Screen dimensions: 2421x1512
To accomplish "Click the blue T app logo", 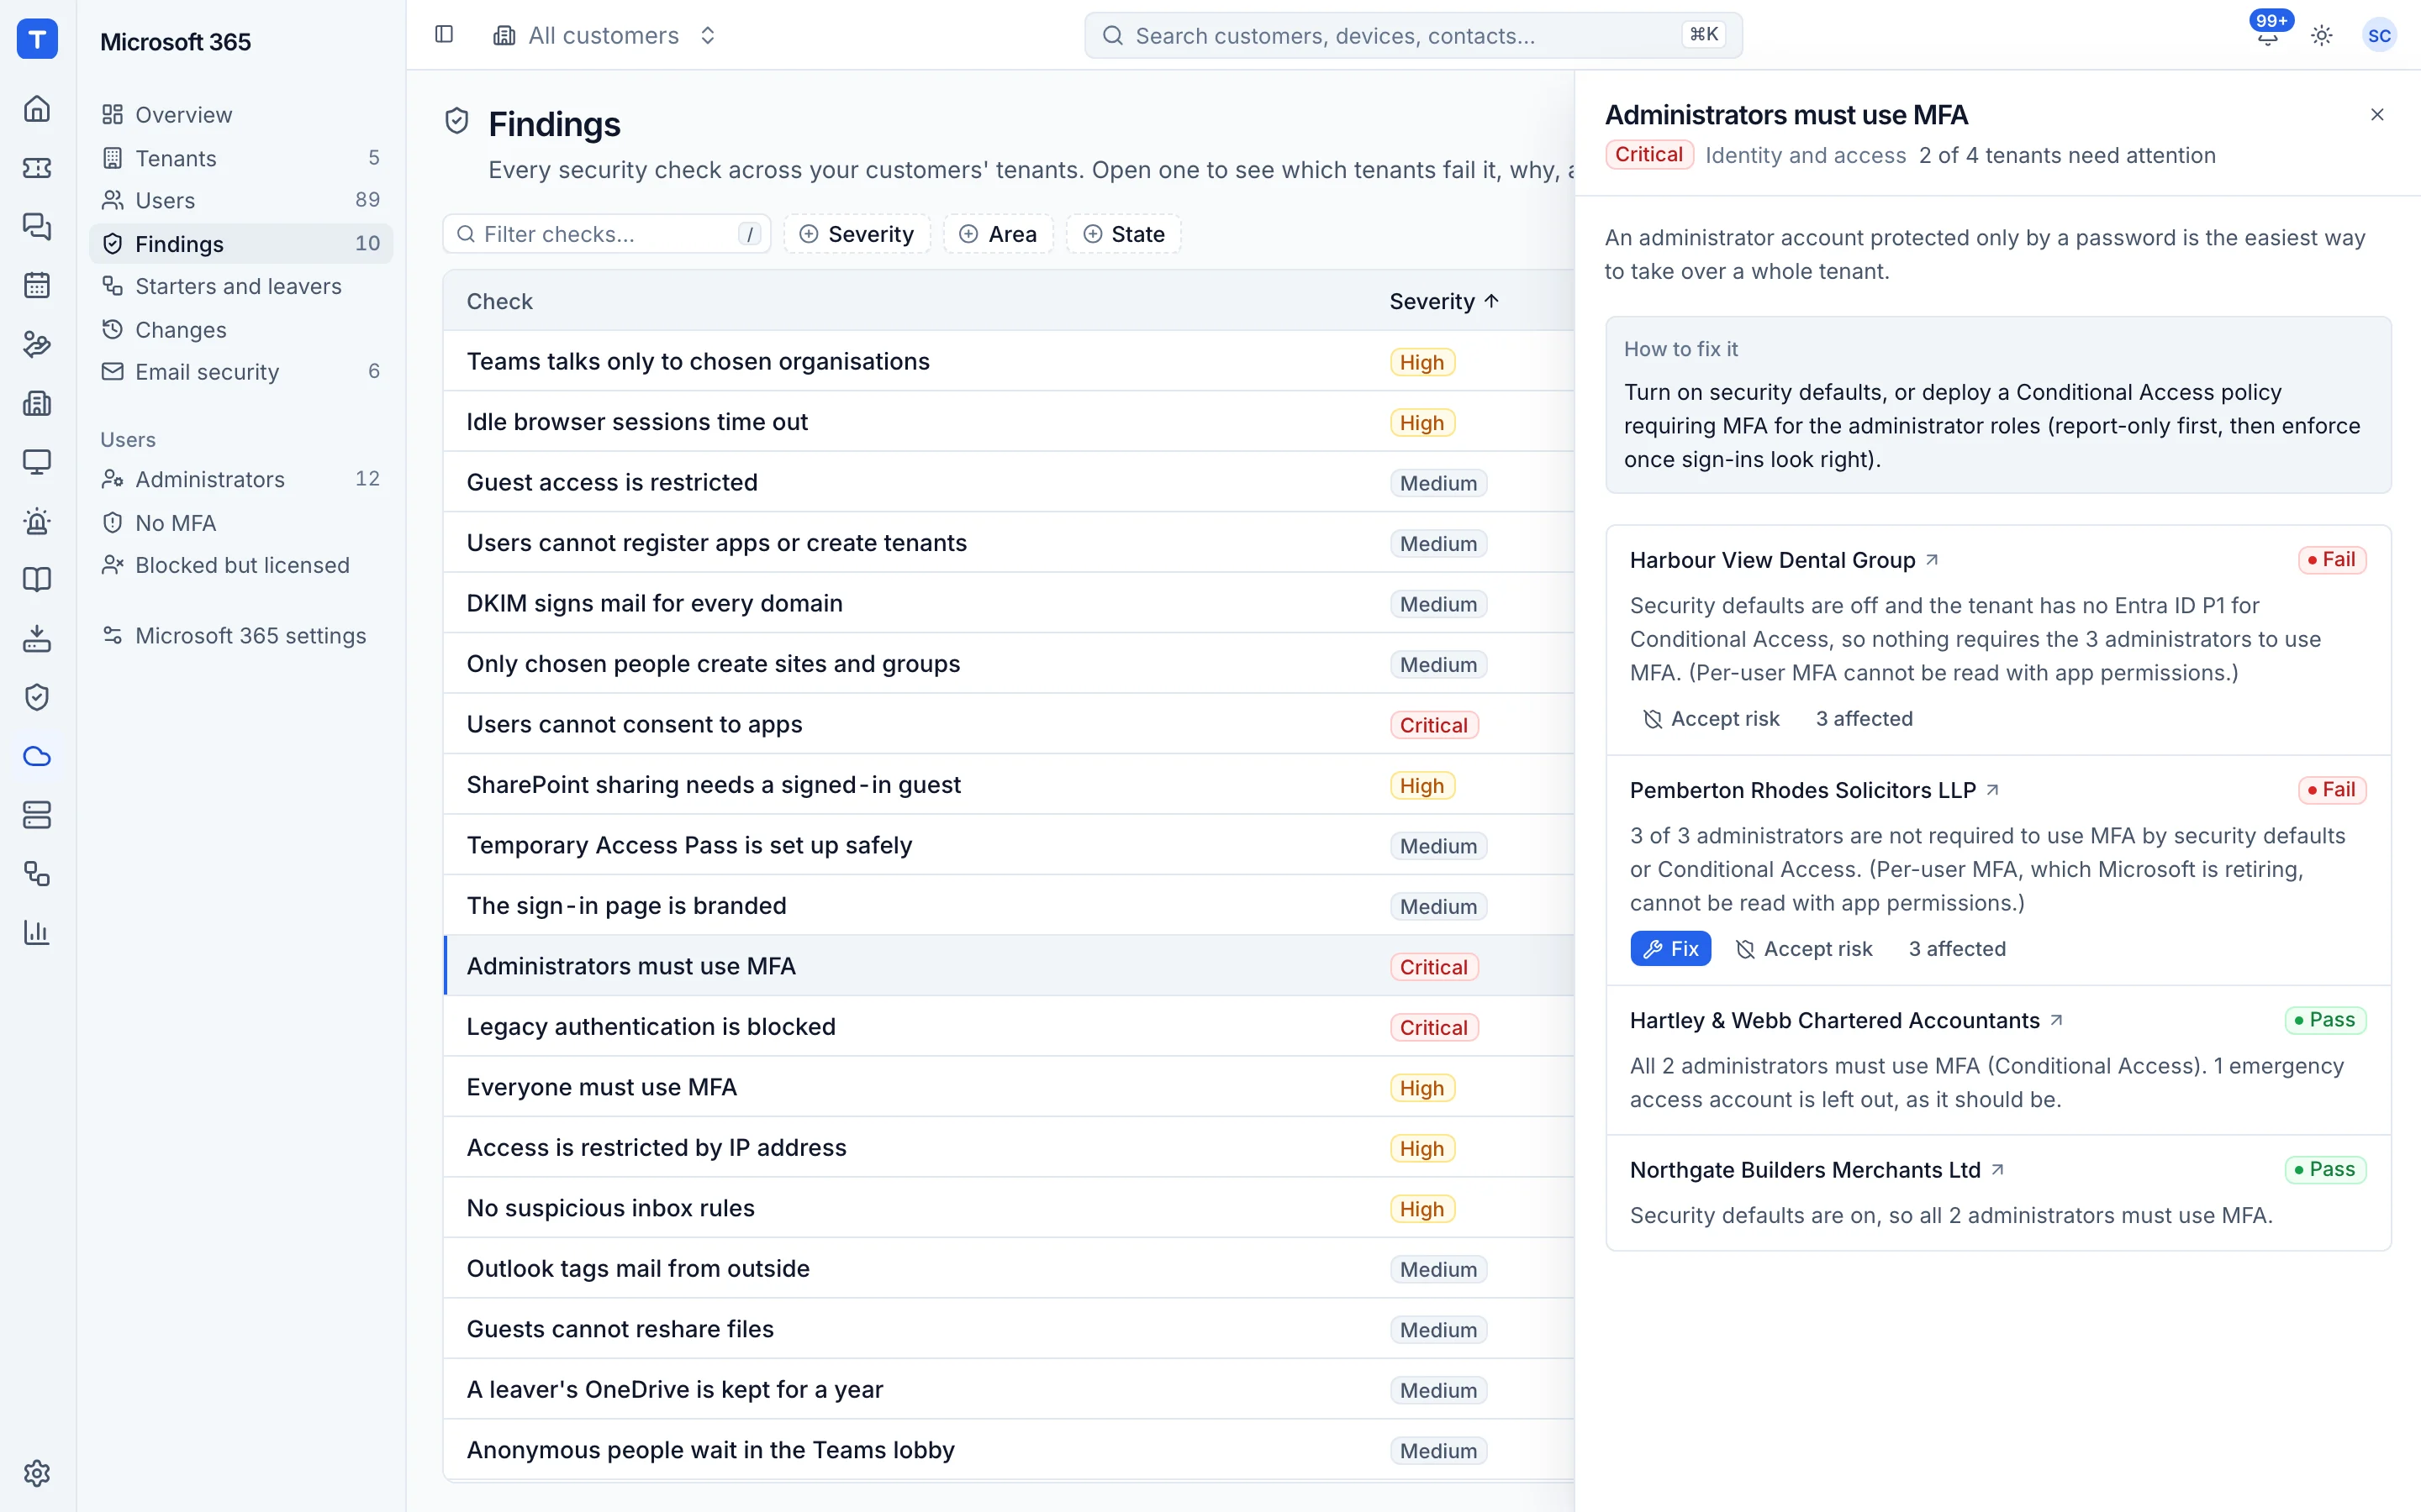I will (37, 39).
